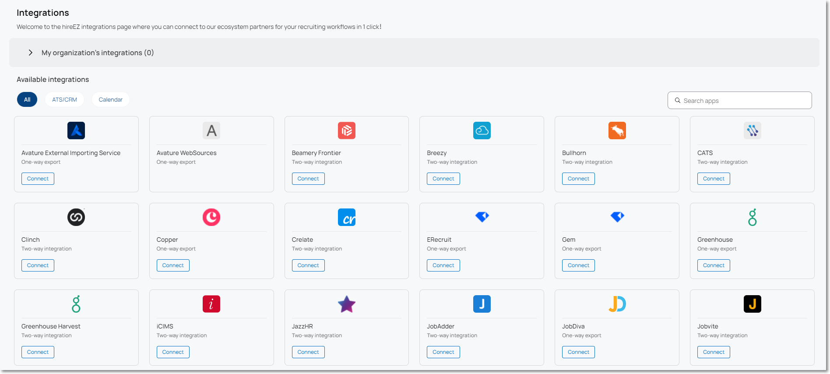This screenshot has width=830, height=374.
Task: Connect the Crelate integration
Action: coord(308,265)
